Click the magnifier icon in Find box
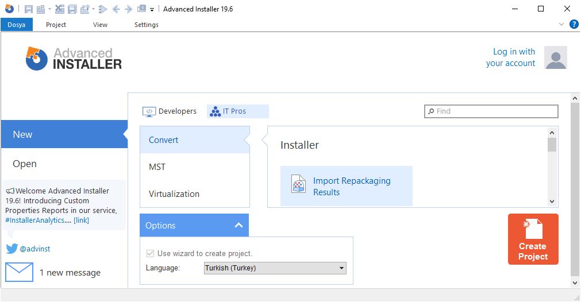 [x=431, y=111]
